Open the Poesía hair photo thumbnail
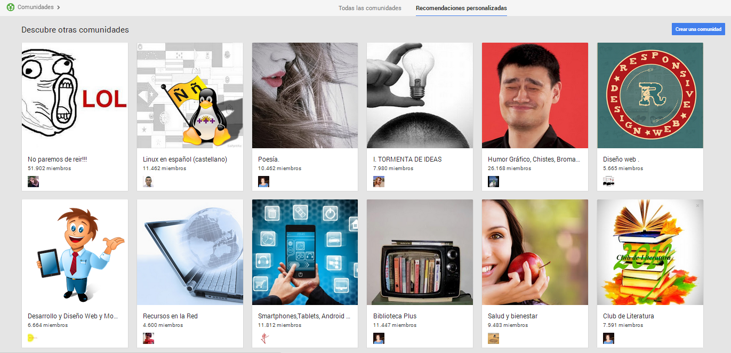This screenshot has width=731, height=353. (x=304, y=95)
